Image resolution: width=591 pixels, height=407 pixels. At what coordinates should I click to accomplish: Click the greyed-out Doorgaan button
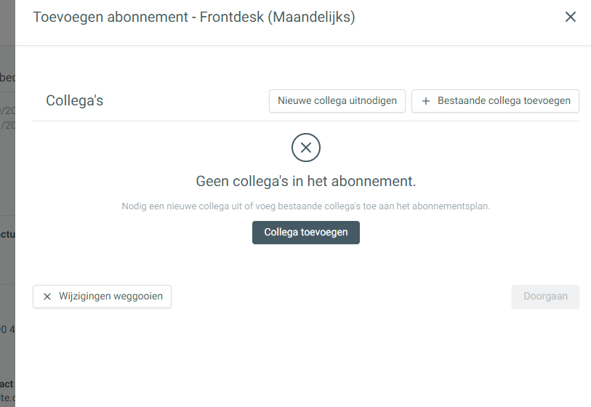545,297
